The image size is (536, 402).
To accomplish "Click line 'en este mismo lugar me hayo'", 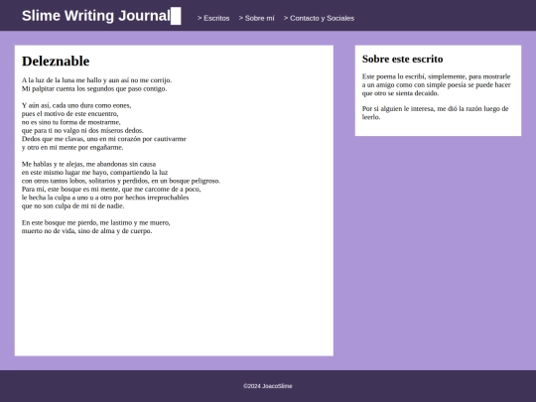I will (95, 173).
